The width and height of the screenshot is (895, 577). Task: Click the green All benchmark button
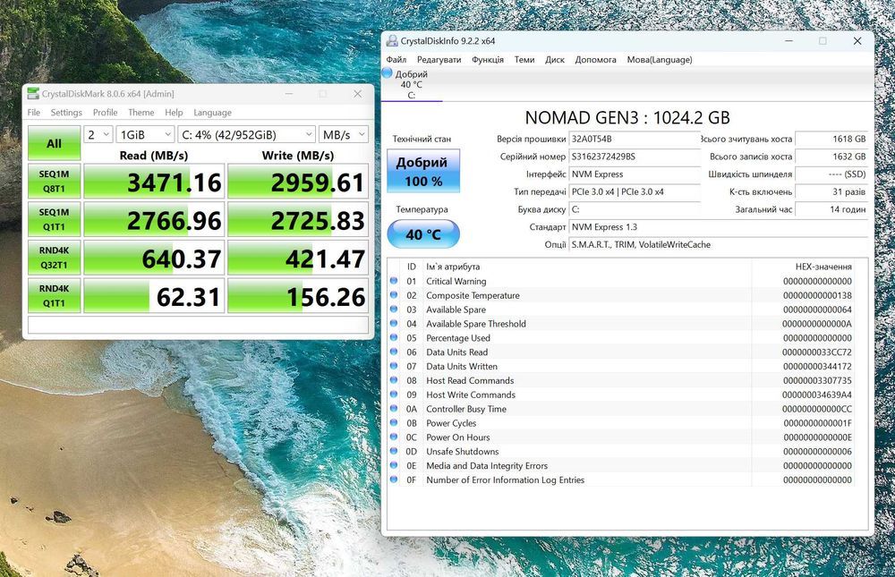55,143
